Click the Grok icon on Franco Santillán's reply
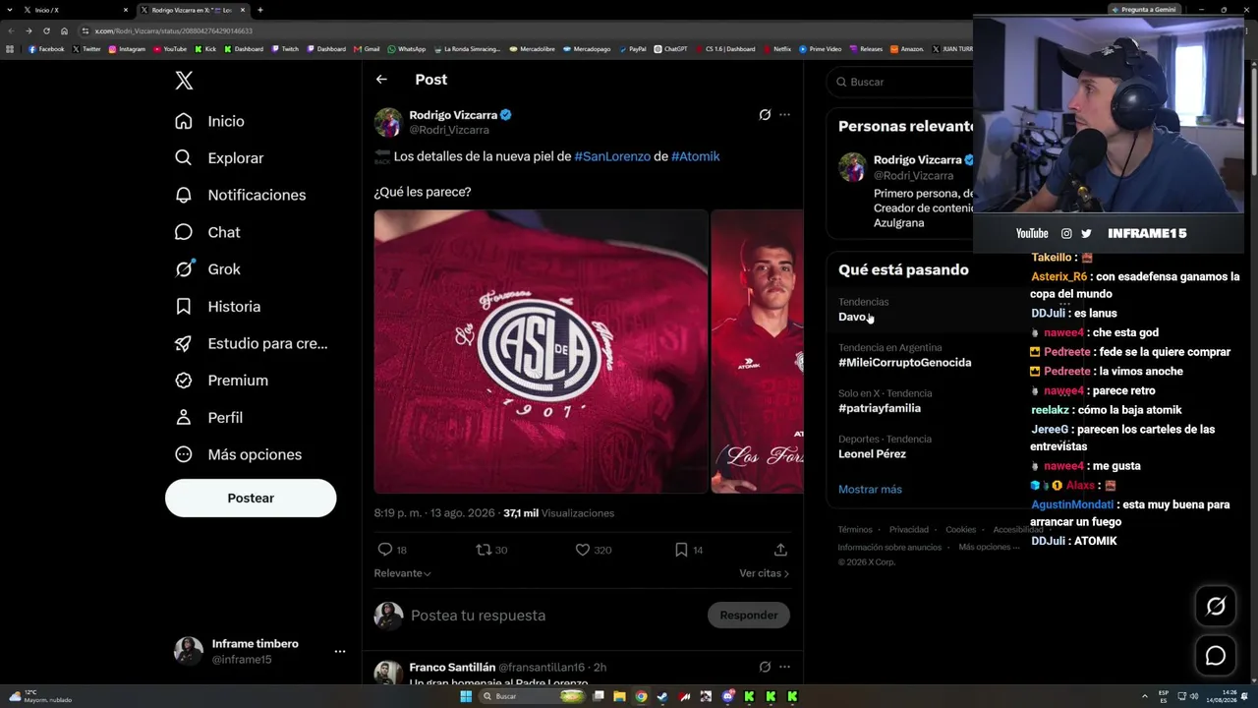The image size is (1258, 708). [x=765, y=667]
